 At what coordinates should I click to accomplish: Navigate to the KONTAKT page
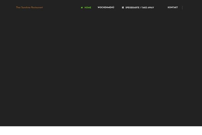click(173, 7)
